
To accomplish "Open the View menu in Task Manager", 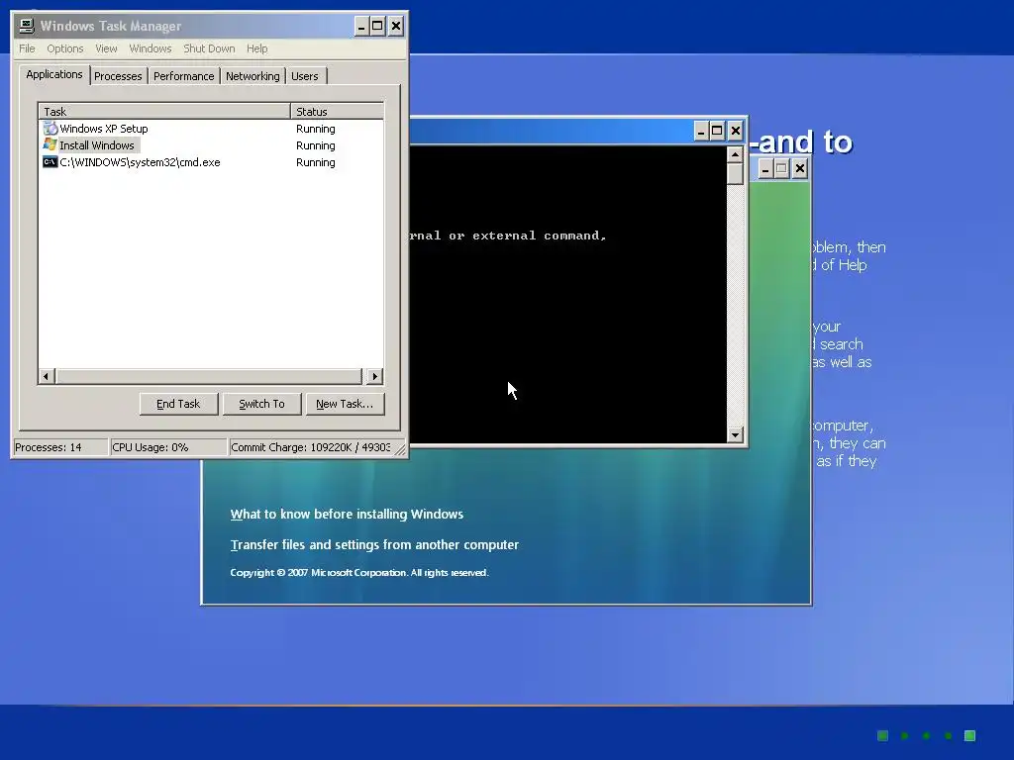I will click(106, 48).
